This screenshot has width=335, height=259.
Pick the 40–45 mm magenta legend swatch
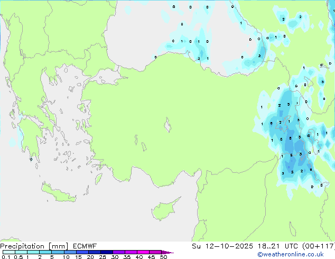[143, 252]
